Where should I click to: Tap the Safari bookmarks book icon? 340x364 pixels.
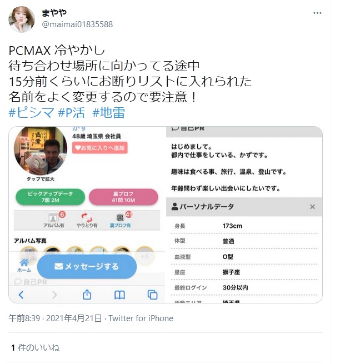119,295
